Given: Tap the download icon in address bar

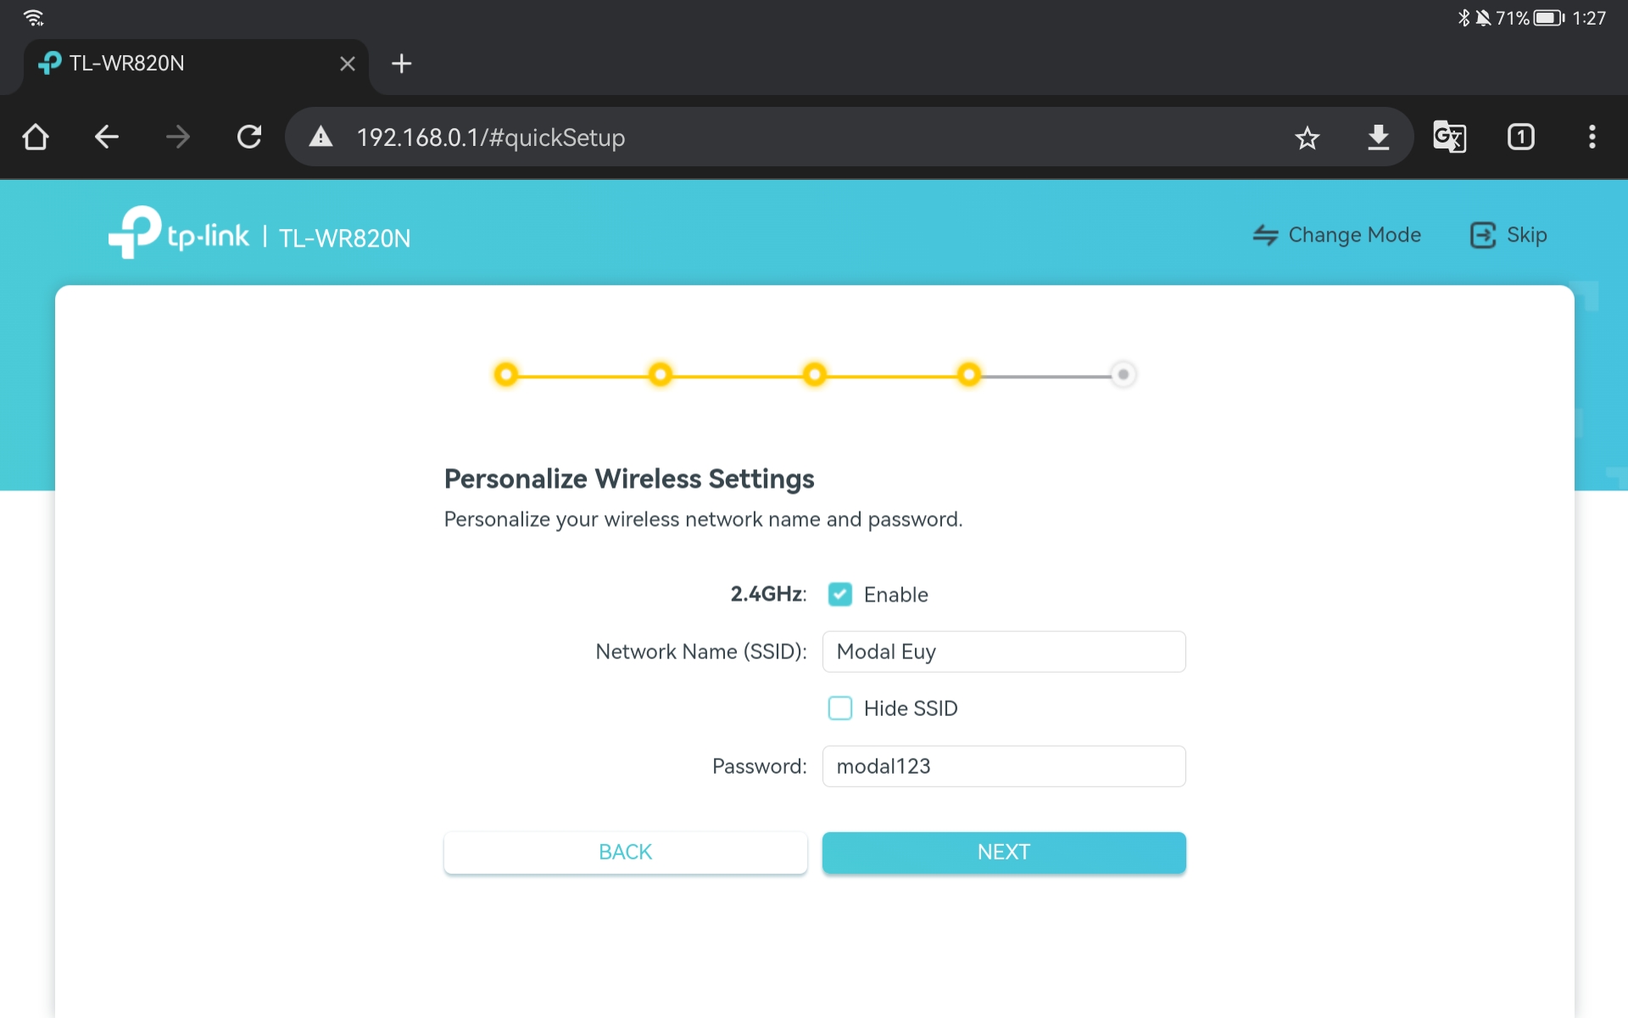Looking at the screenshot, I should [x=1378, y=137].
